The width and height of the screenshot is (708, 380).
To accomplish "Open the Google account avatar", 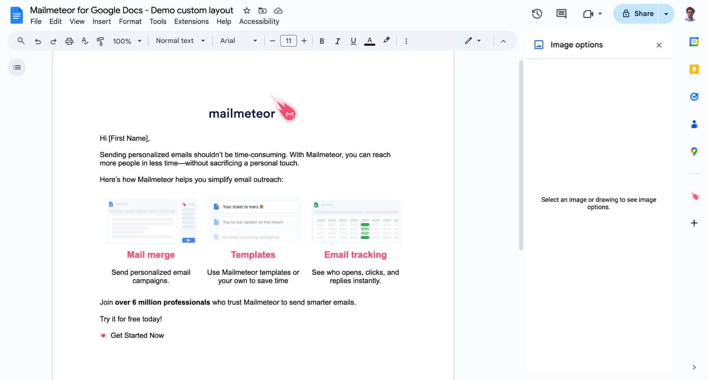I will tap(690, 14).
